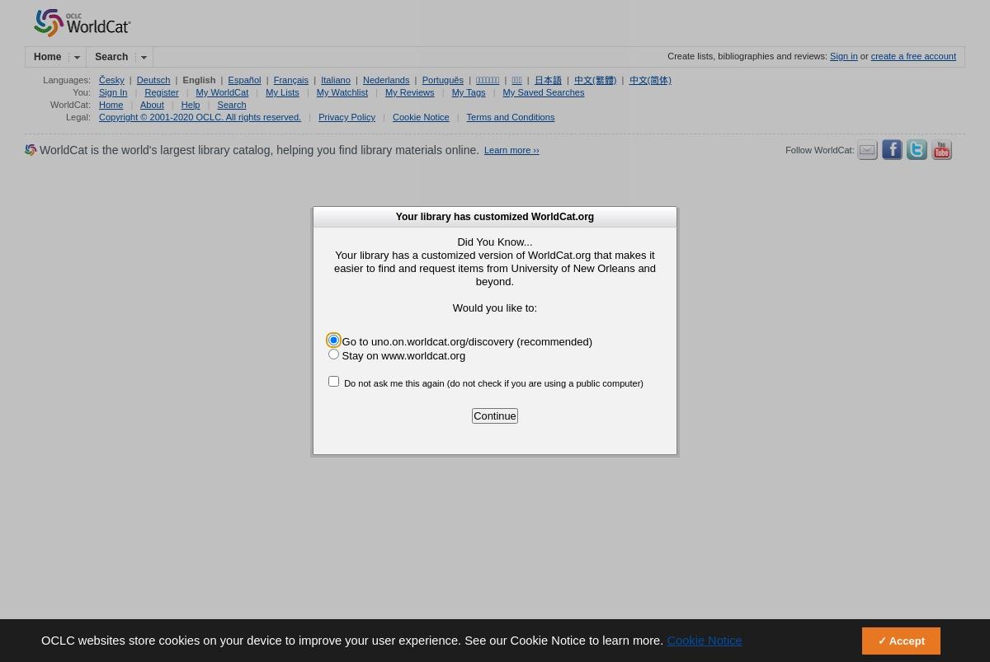990x662 pixels.
Task: Open the Help link
Action: pos(191,105)
